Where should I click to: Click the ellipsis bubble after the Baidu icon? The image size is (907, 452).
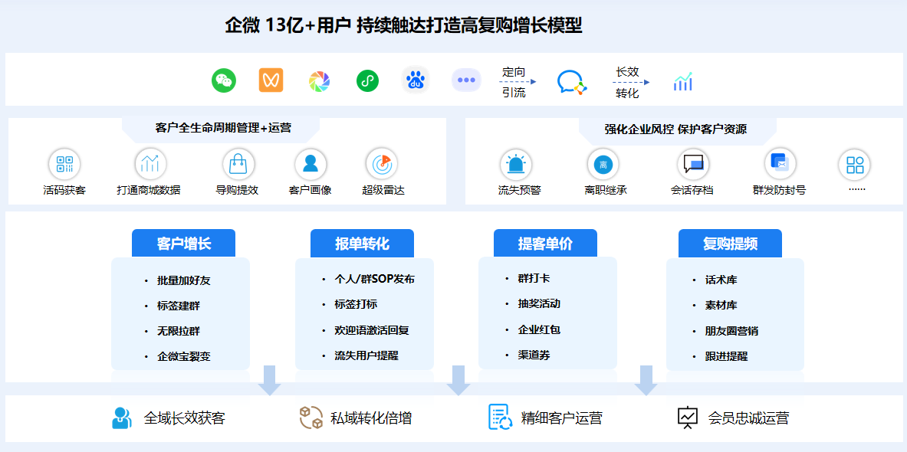[466, 80]
